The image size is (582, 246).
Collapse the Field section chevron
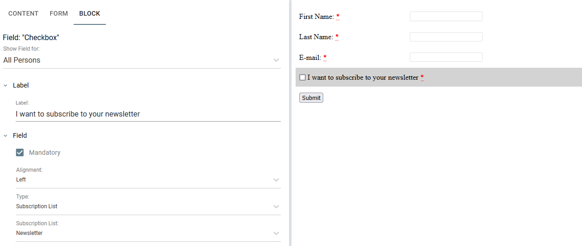click(x=6, y=135)
